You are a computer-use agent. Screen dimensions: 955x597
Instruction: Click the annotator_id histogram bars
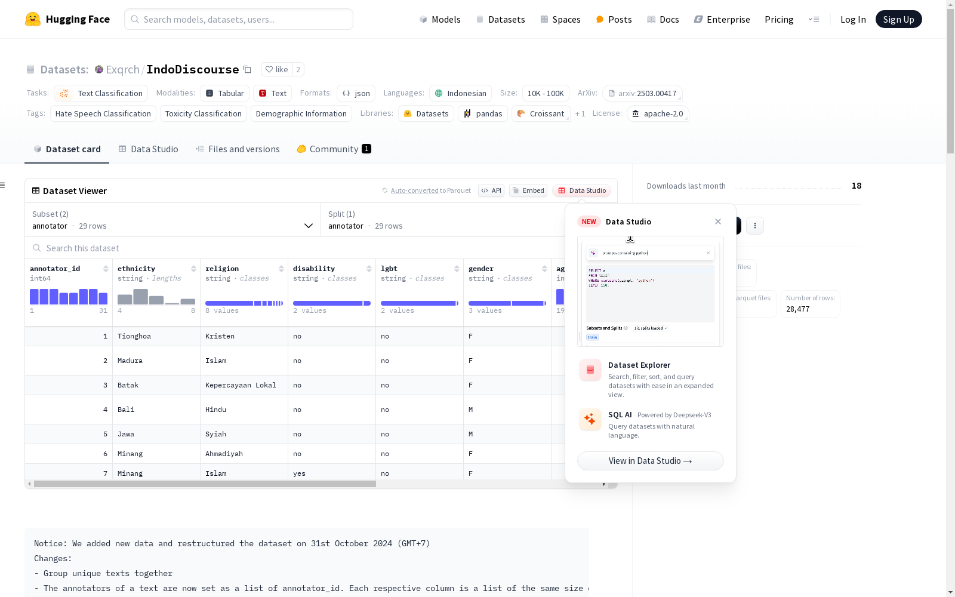click(69, 296)
